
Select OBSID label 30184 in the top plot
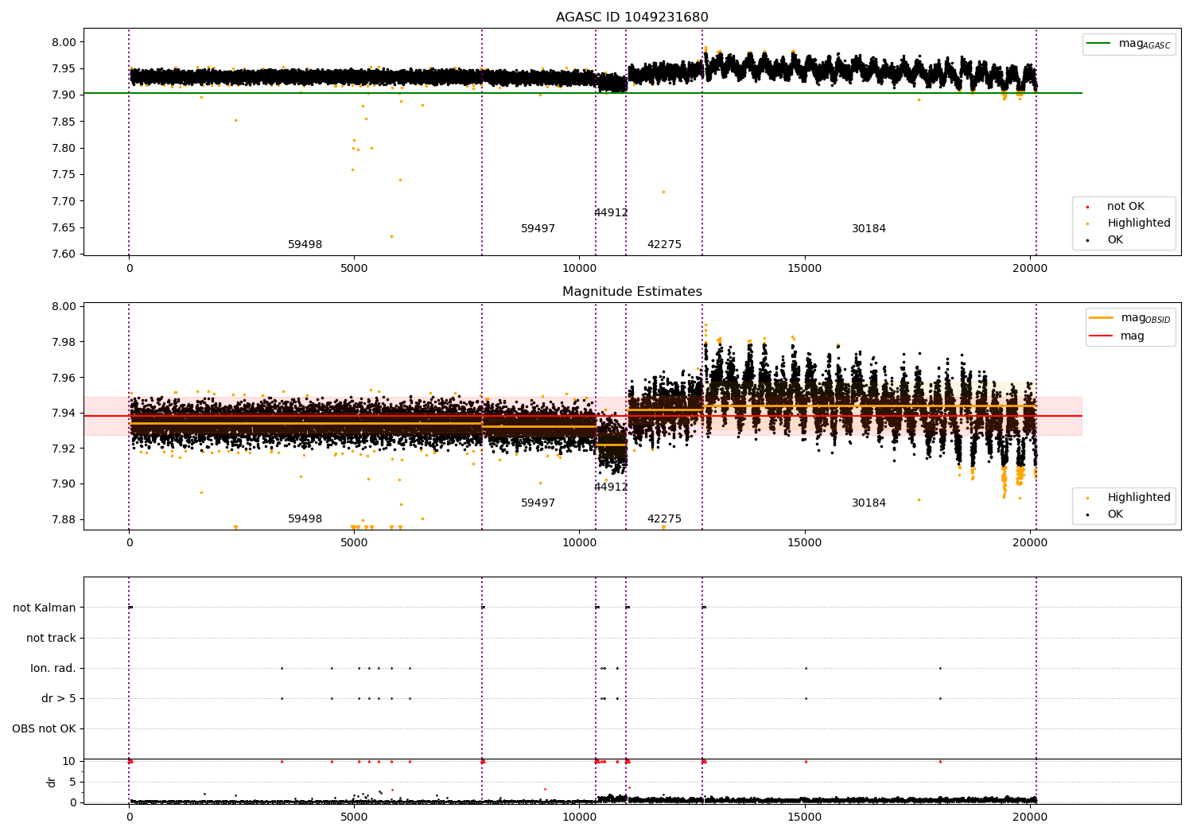click(x=869, y=229)
